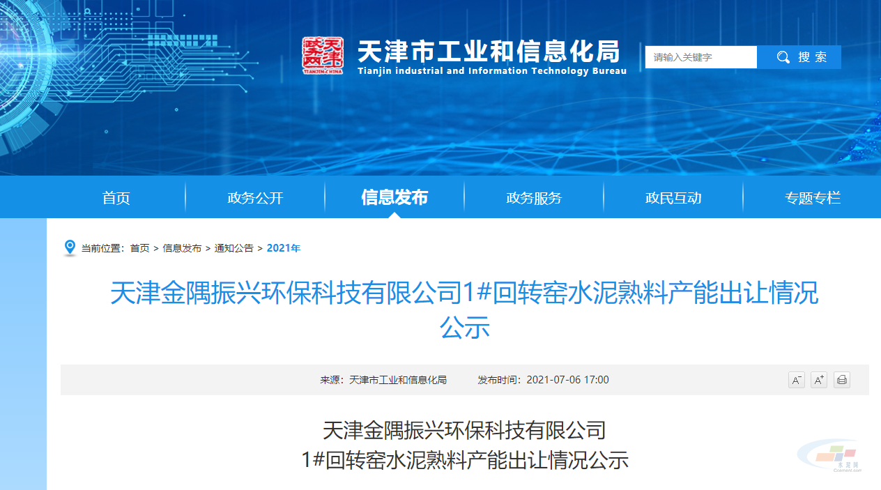The width and height of the screenshot is (881, 490).
Task: Increase font size with A+ icon
Action: coord(819,380)
